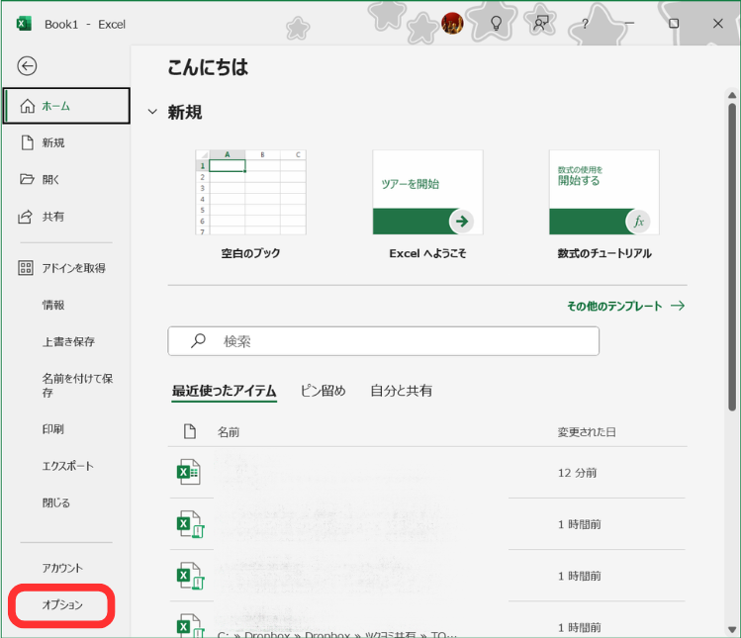Click 閉じる in the sidebar
The height and width of the screenshot is (638, 741).
coord(56,502)
